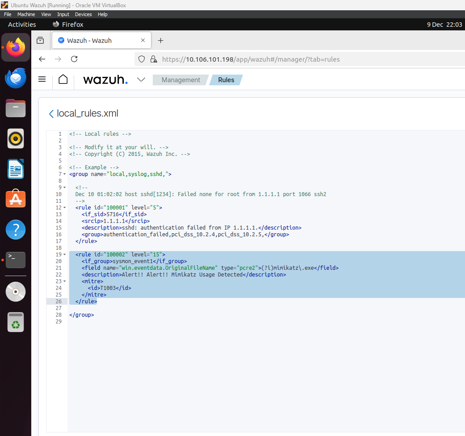465x436 pixels.
Task: Return to rules list with back chevron
Action: click(51, 113)
